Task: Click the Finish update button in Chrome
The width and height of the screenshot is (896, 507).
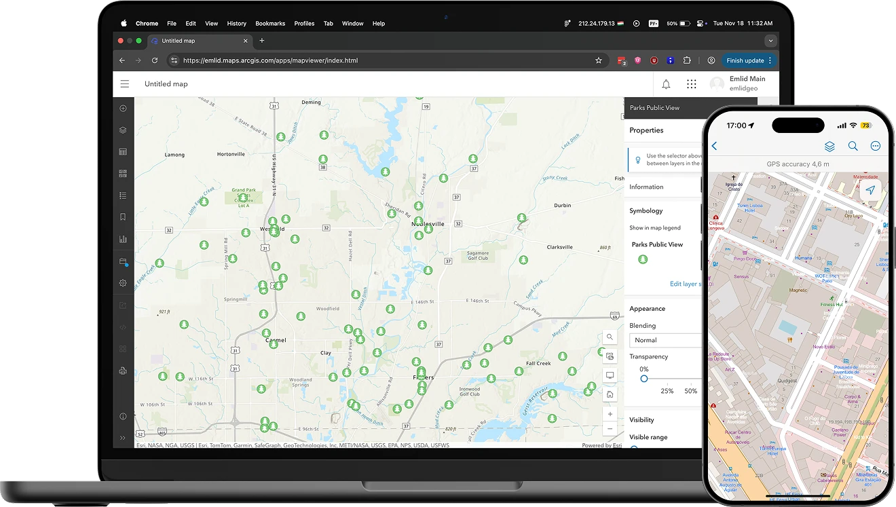Action: coord(747,60)
